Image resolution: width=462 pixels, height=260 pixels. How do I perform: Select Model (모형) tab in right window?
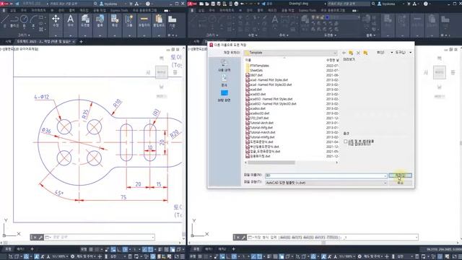tap(196, 249)
